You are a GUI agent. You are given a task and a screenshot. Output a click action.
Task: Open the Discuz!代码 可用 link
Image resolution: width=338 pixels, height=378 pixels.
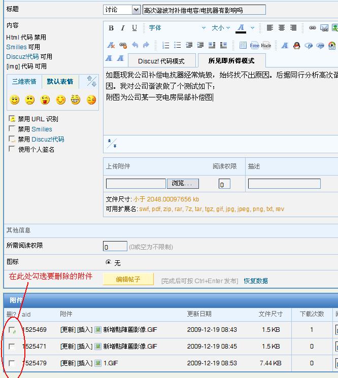[x=22, y=57]
